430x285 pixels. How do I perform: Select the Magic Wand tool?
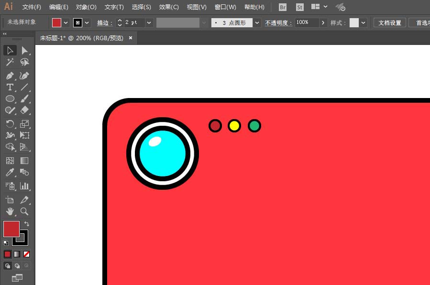(10, 62)
